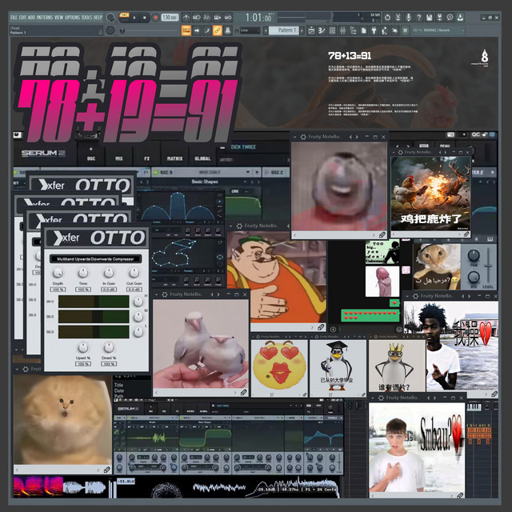Click the highlighted link icon in second toolbar row
Image resolution: width=512 pixels, height=512 pixels.
pyautogui.click(x=218, y=30)
